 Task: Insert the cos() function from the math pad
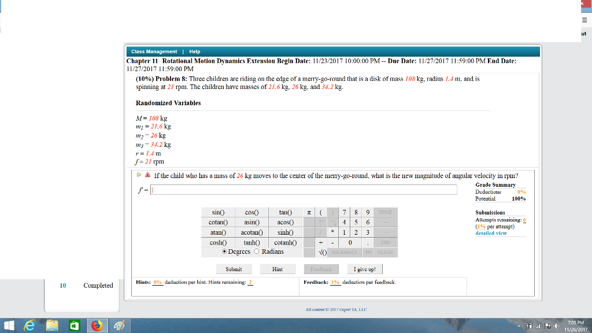tap(251, 212)
